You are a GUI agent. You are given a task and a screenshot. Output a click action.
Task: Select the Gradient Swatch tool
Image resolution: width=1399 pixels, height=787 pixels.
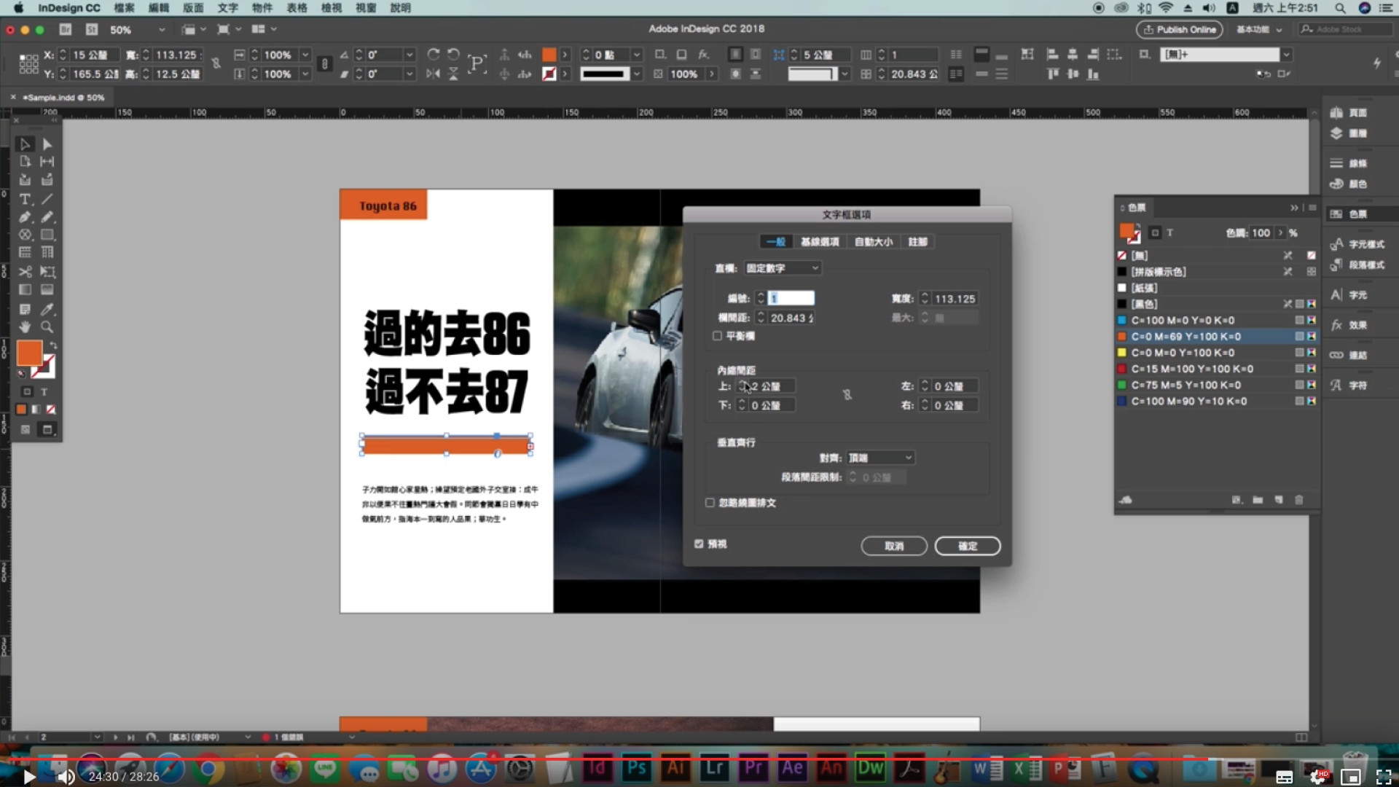click(25, 290)
